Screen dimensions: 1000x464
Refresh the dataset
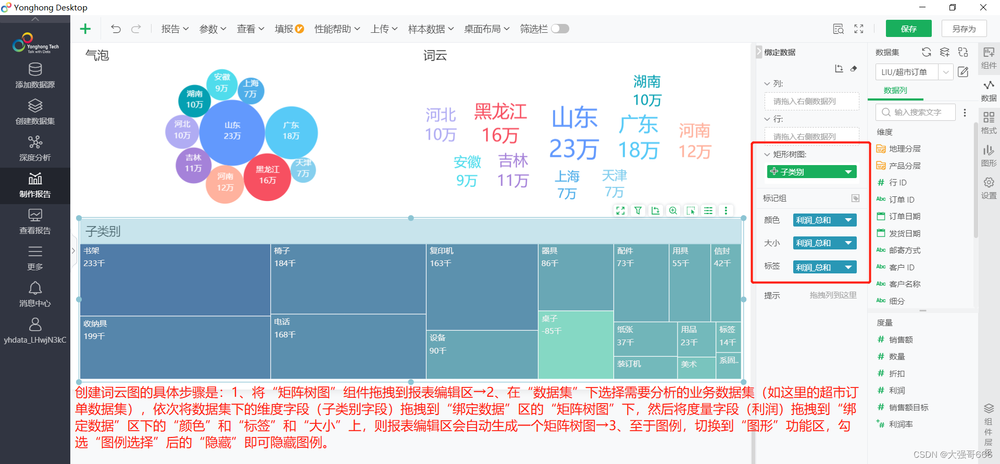tap(927, 52)
